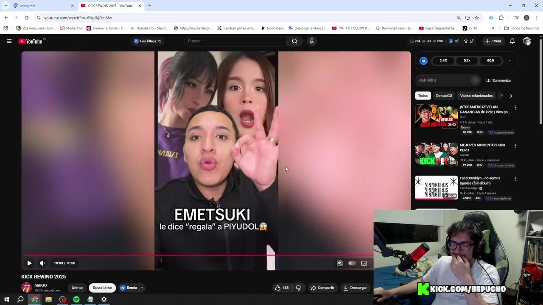Open options for STREAMERS REVELAN video
This screenshot has width=543, height=305.
515,108
